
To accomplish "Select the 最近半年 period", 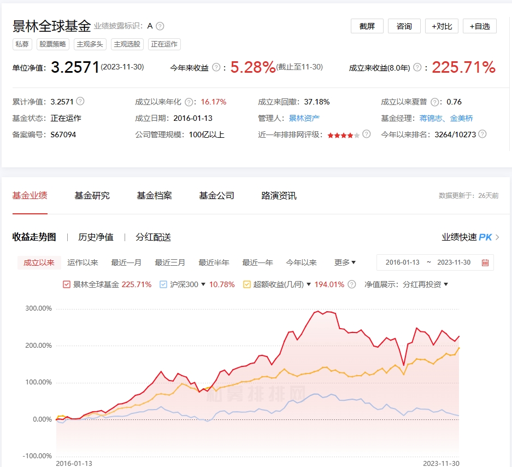I will coord(214,262).
